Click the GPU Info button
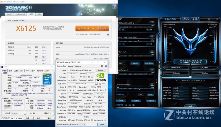 point(204,68)
